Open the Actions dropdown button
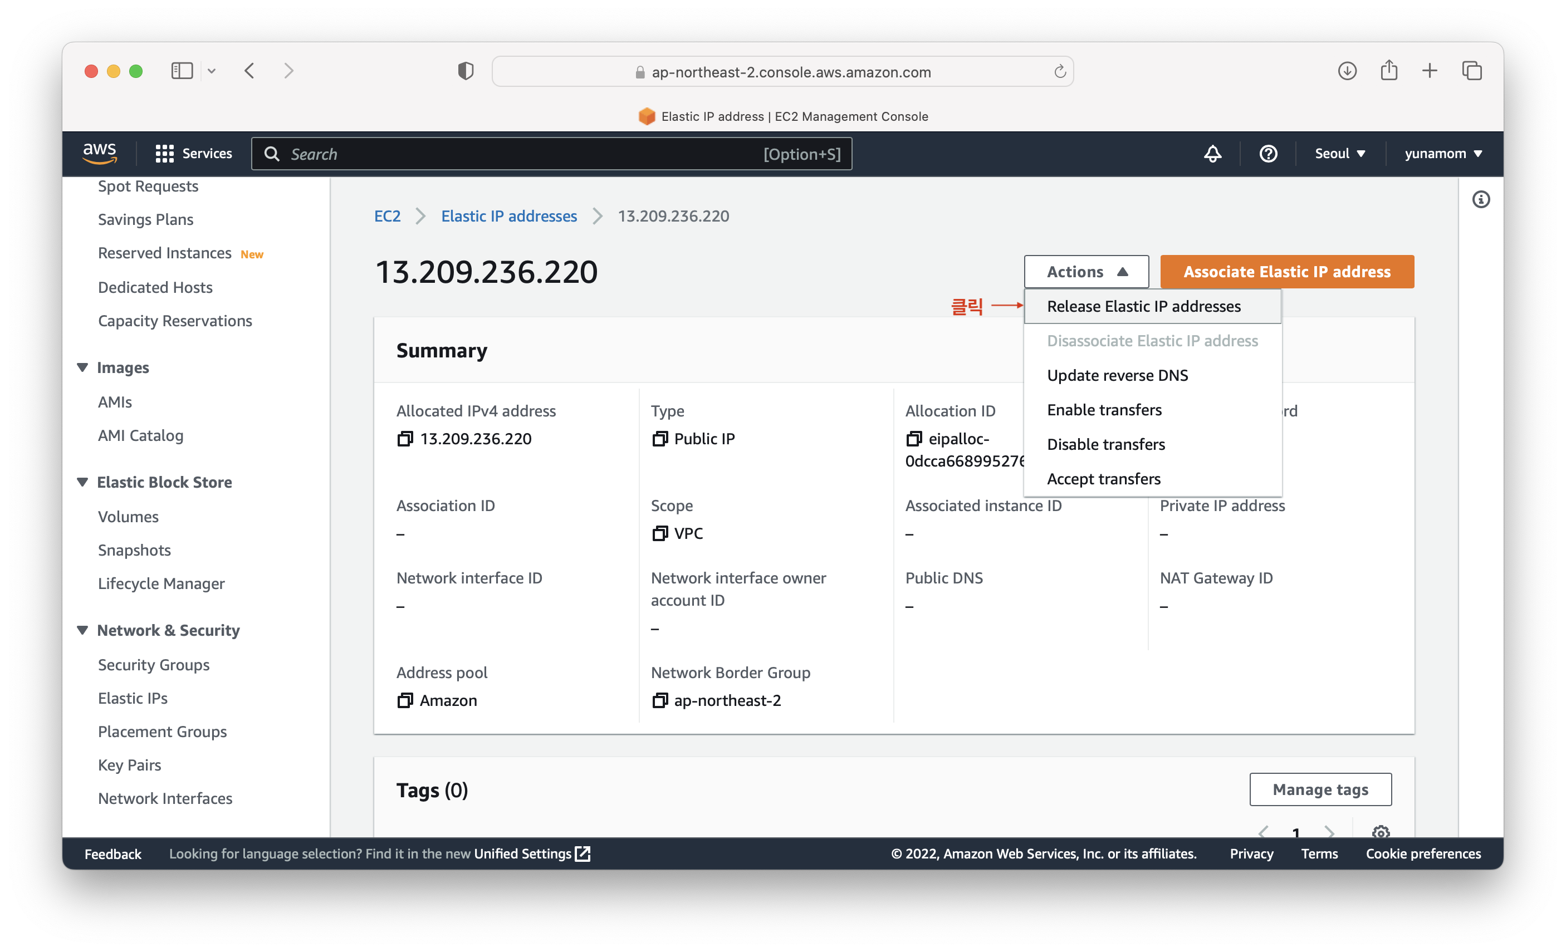The width and height of the screenshot is (1566, 952). click(x=1086, y=271)
